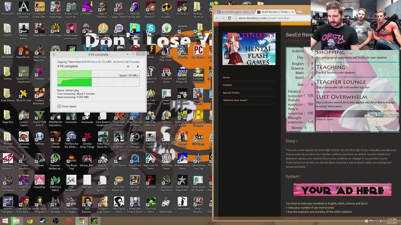
Task: Click the NVIDIA icon in taskbar
Action: [94, 221]
